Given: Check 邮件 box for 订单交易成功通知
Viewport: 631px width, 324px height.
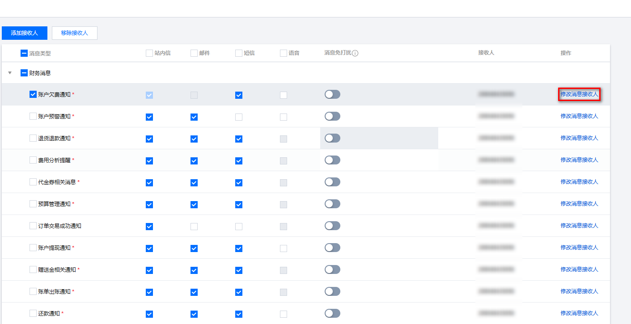Looking at the screenshot, I should 194,227.
